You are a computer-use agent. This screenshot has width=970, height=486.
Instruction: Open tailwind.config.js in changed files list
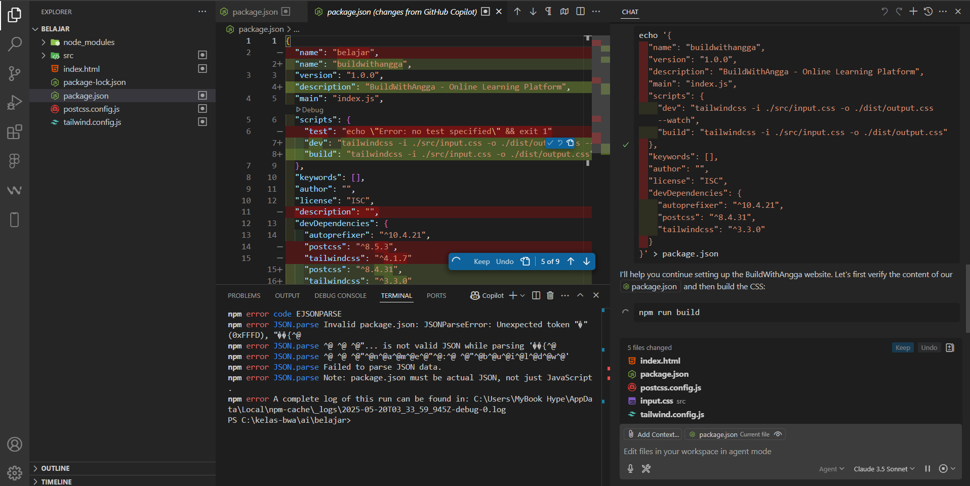[x=672, y=415]
